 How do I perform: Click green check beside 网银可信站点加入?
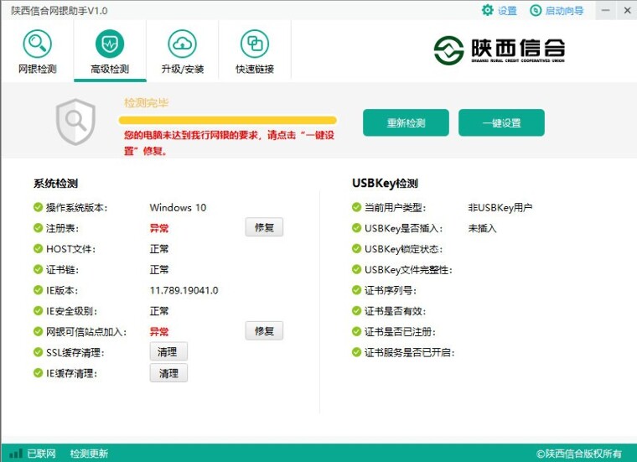(x=38, y=331)
